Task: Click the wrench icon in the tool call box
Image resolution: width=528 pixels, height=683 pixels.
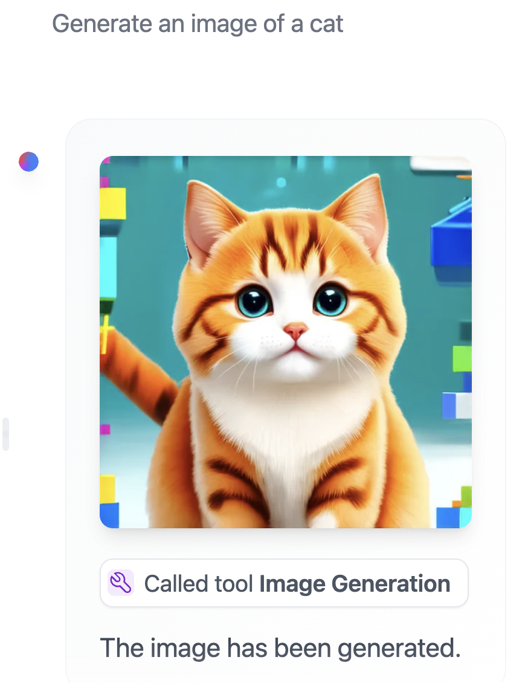Action: pos(121,583)
